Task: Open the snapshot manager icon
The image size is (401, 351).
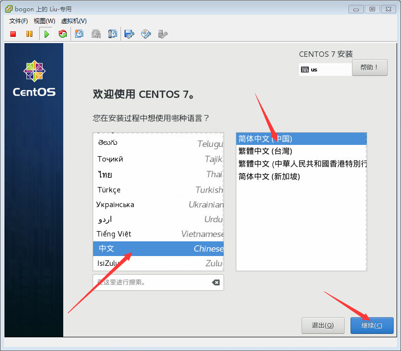Action: [112, 34]
